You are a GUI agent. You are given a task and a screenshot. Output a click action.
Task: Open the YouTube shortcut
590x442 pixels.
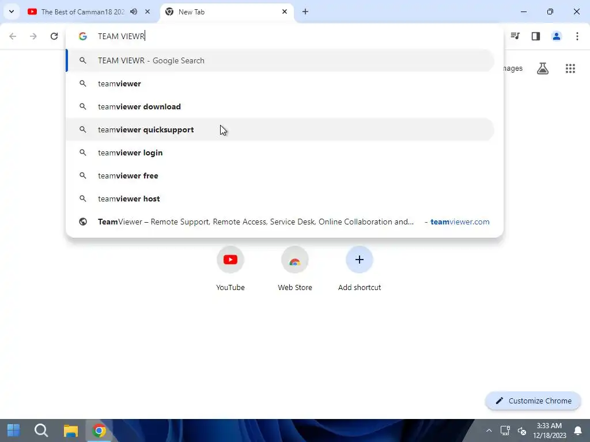(230, 269)
